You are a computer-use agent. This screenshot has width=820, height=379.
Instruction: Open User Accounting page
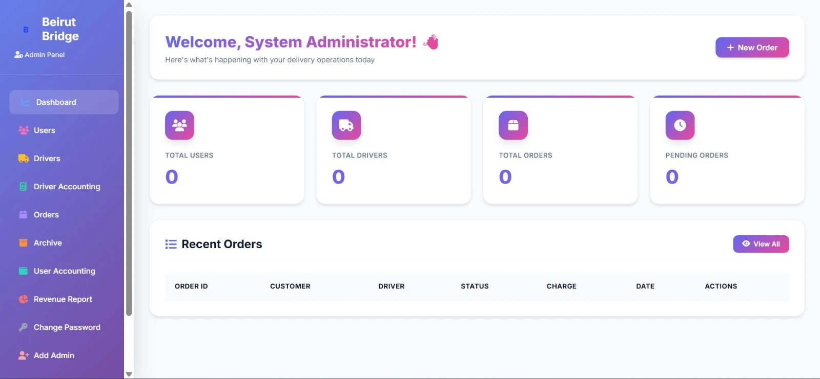pos(64,271)
